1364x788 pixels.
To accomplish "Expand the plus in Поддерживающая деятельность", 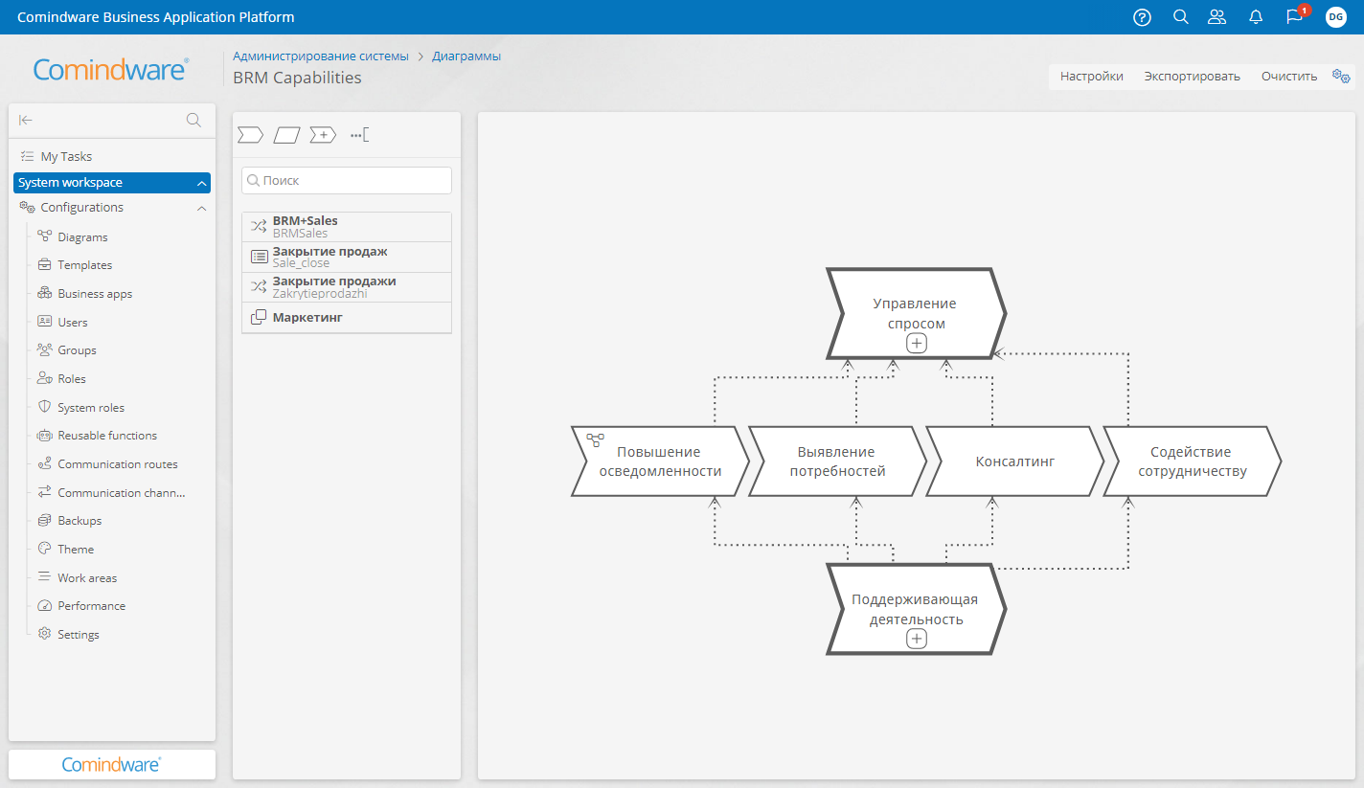I will coord(917,639).
